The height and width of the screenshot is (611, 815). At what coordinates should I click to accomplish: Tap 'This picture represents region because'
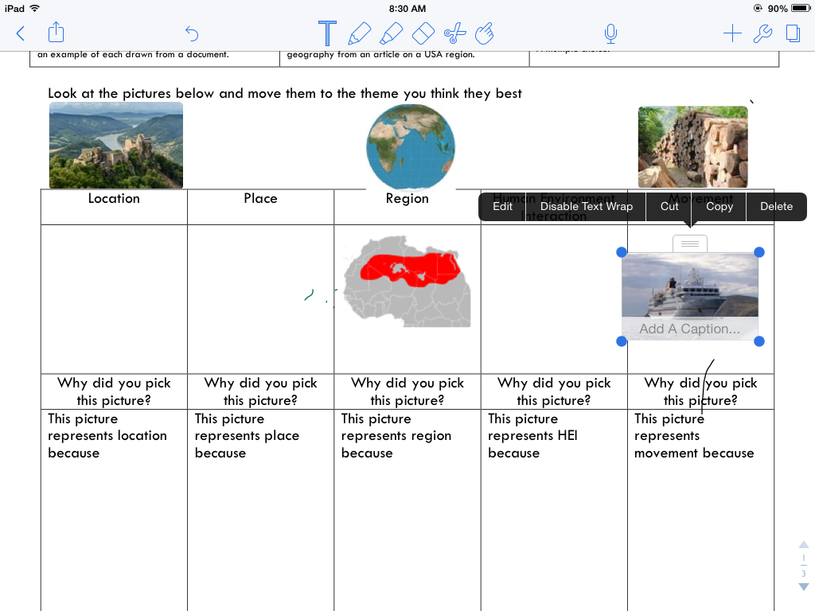[x=396, y=435]
